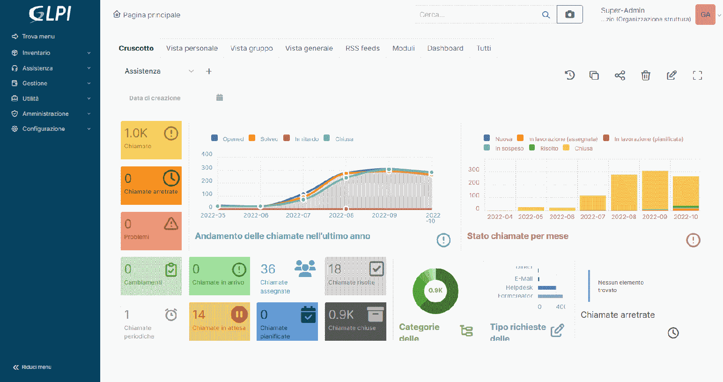Expand the Inventario menu
Screen dimensions: 723x382
click(50, 53)
